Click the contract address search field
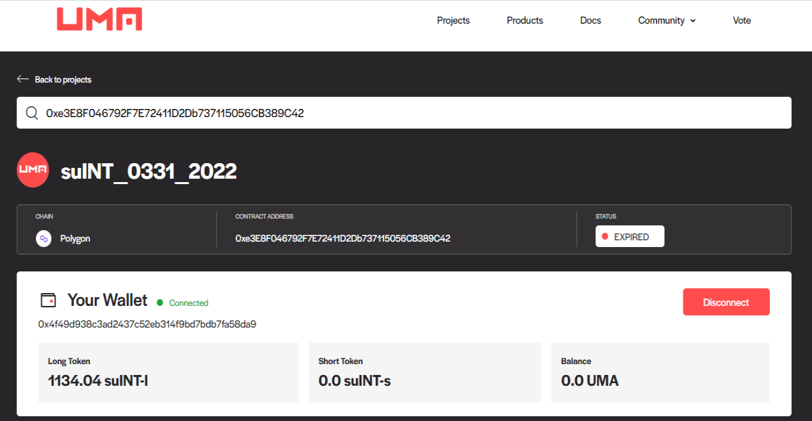Image resolution: width=812 pixels, height=421 pixels. pos(404,113)
